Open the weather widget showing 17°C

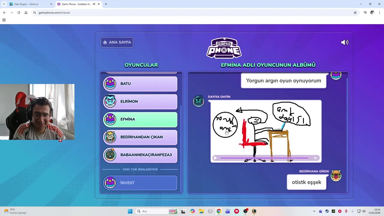15,211
